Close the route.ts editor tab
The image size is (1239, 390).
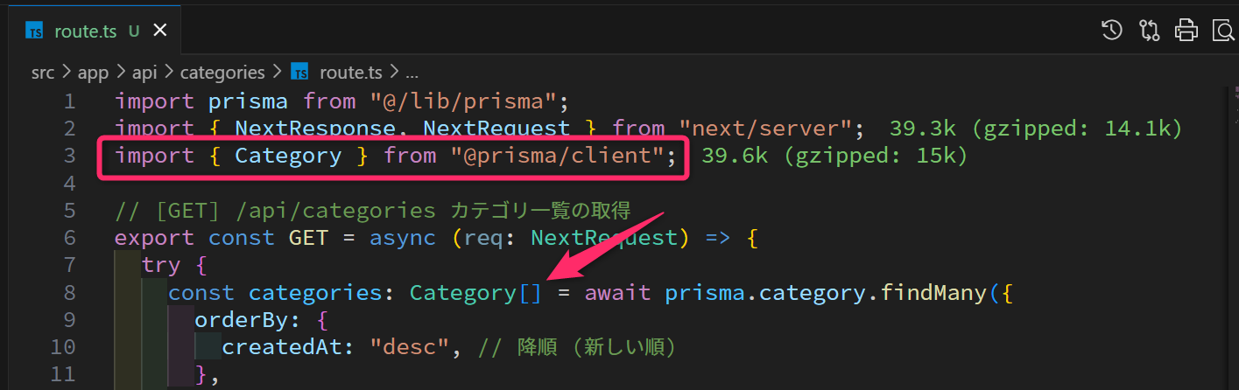tap(160, 31)
